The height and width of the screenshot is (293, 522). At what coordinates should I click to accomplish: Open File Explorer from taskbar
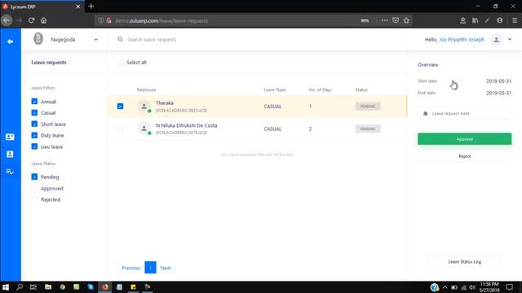click(x=48, y=287)
